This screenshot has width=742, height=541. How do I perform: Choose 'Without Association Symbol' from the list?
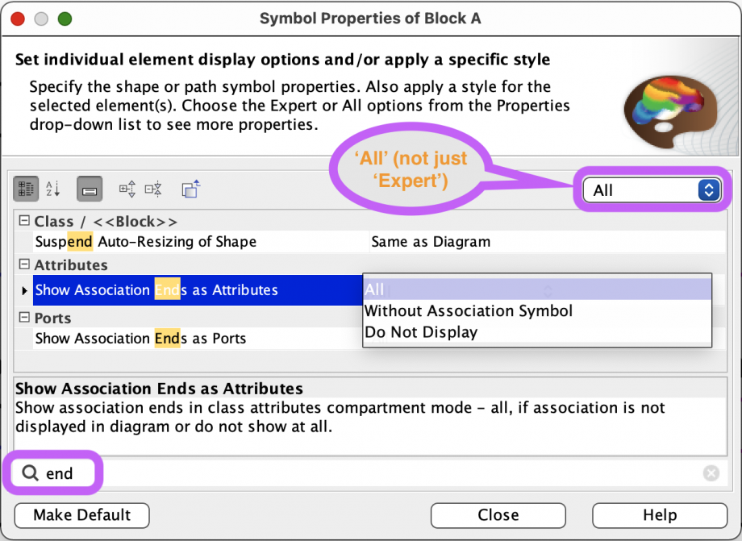[x=469, y=310]
